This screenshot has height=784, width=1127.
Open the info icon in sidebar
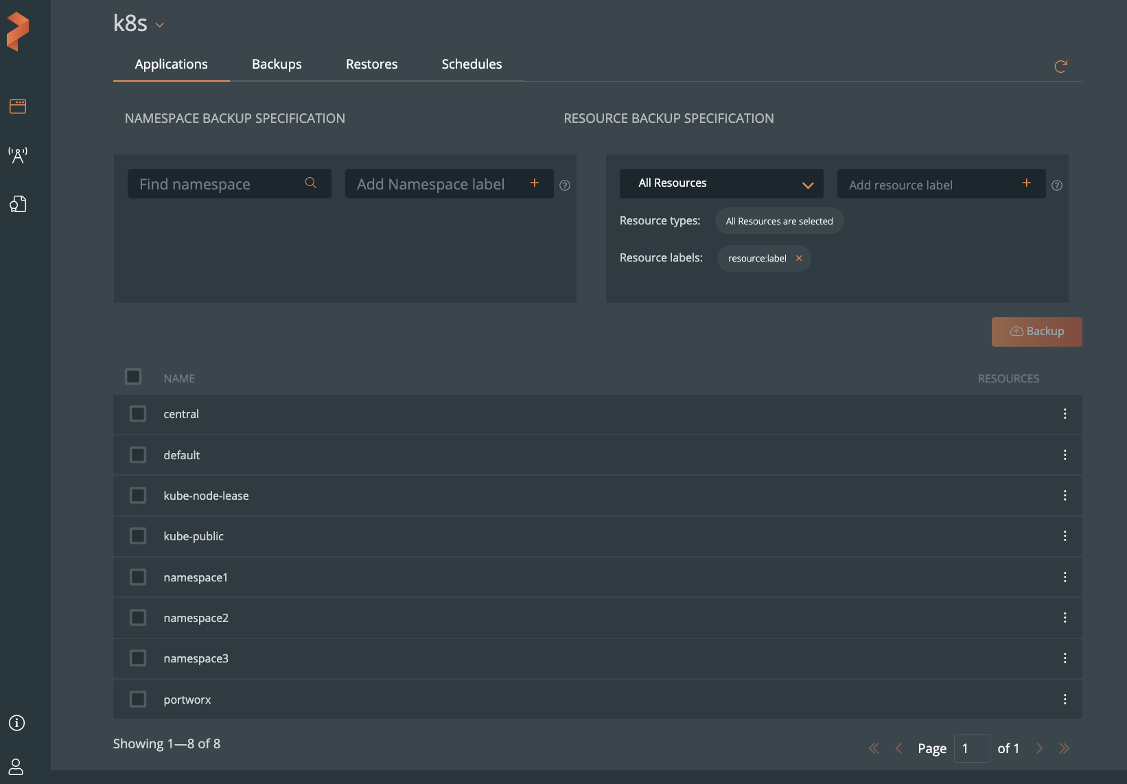pos(17,723)
